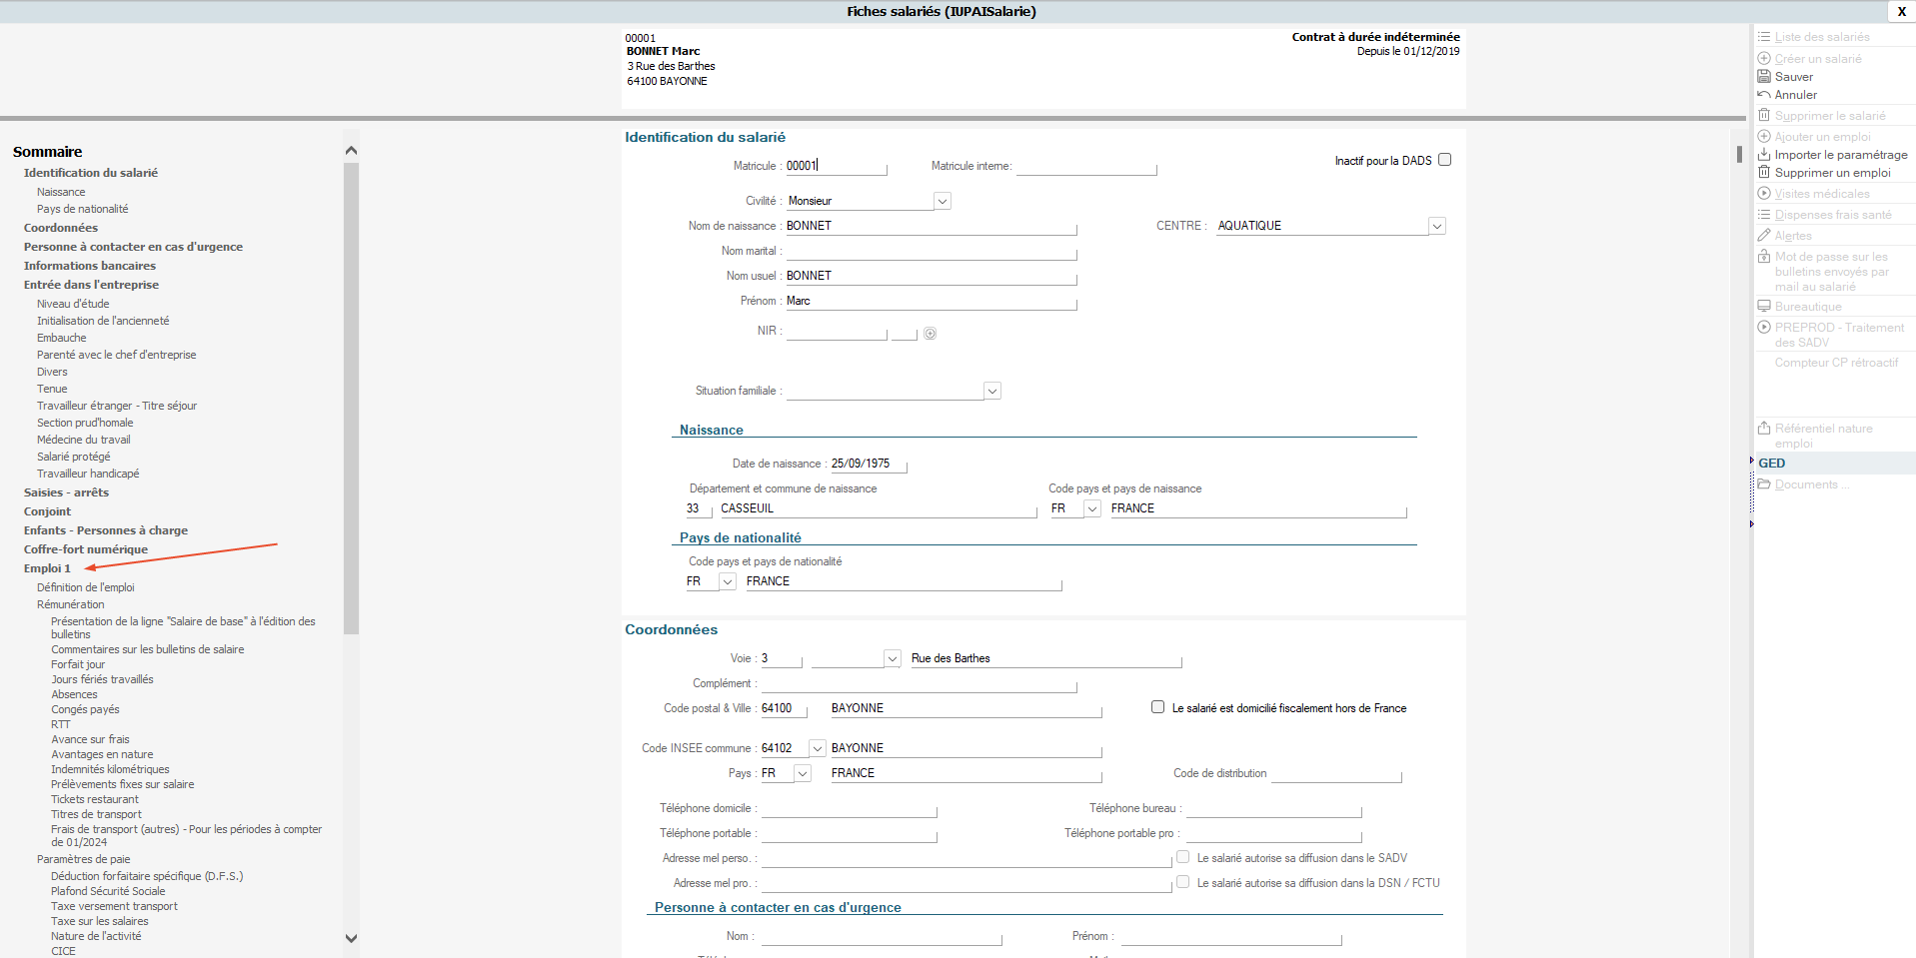Click the Date de naissance field
Screen dimensions: 1916x958
tap(867, 464)
